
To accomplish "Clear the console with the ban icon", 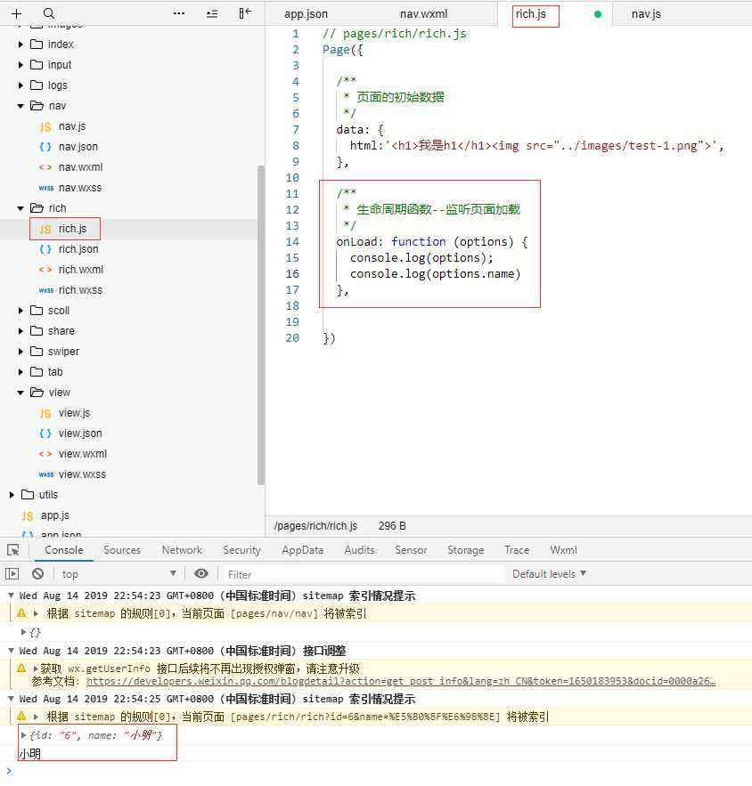I will click(37, 573).
